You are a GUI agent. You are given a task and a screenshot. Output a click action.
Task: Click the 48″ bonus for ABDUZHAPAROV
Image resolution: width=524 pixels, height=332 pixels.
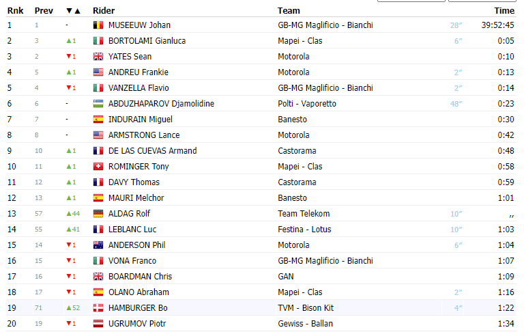pos(456,104)
